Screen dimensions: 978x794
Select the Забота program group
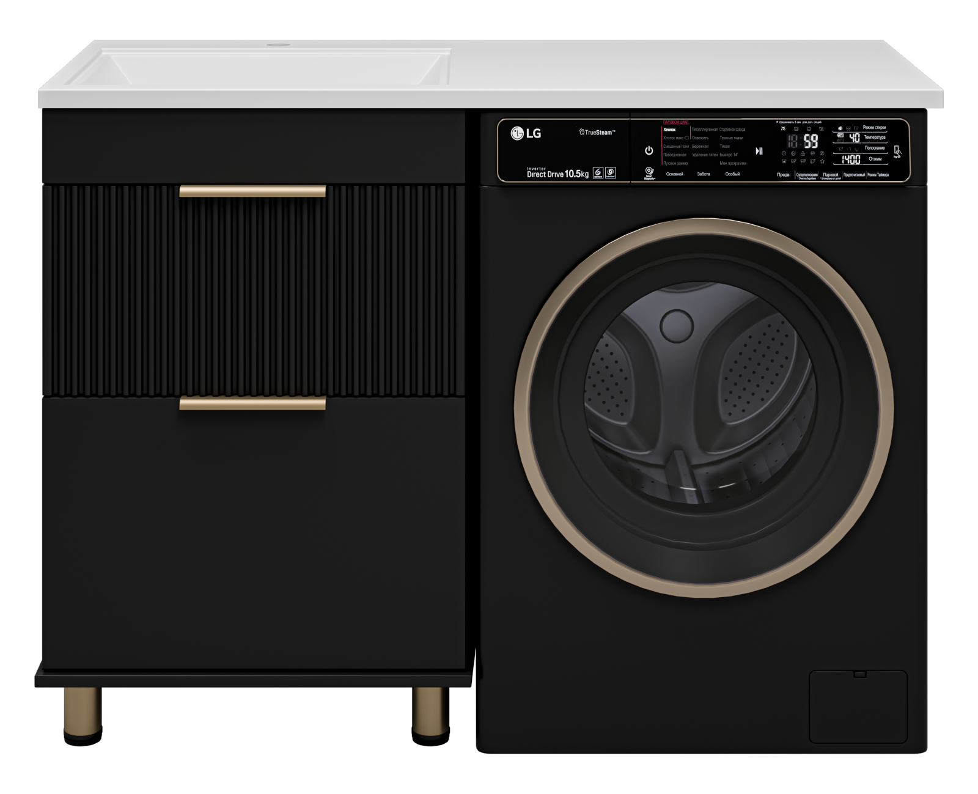[x=704, y=174]
